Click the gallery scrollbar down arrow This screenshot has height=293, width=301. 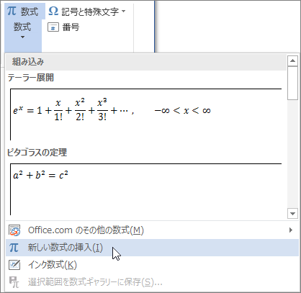point(292,214)
